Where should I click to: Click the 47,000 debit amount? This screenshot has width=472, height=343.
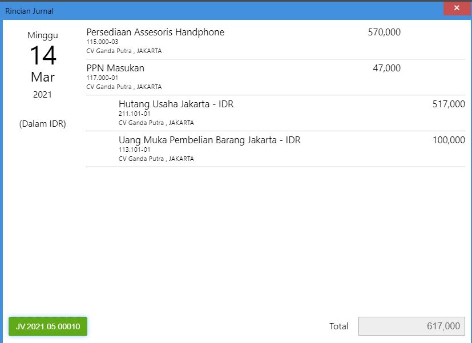point(386,68)
